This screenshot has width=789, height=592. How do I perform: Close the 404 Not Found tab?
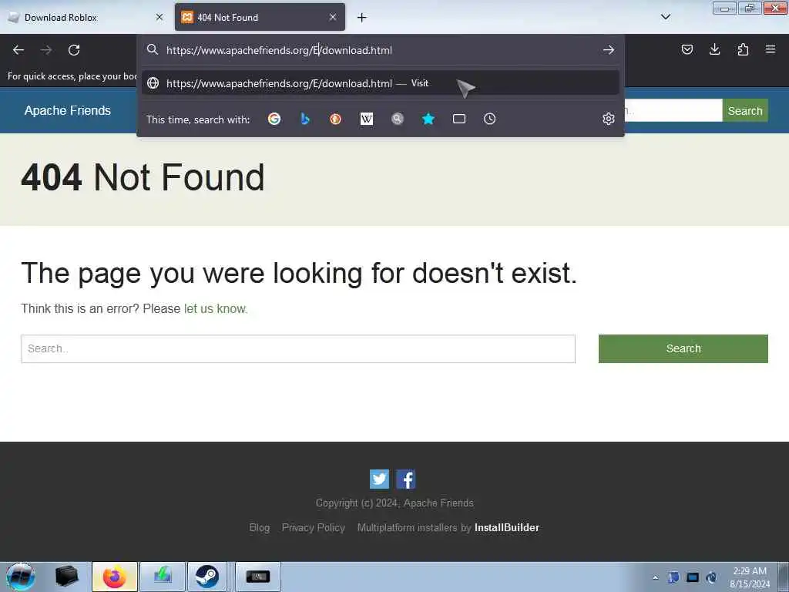pos(333,17)
